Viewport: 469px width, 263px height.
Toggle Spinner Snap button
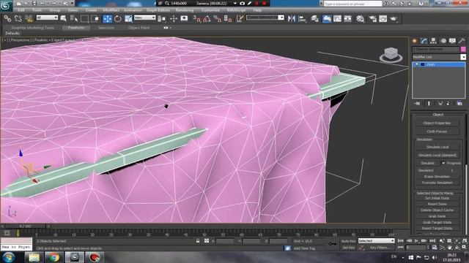click(x=228, y=19)
